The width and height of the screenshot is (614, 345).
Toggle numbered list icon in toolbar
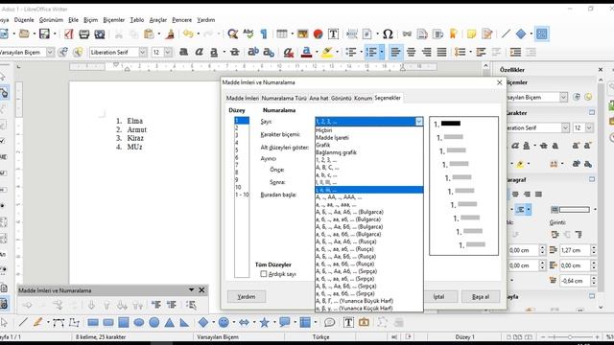371,52
